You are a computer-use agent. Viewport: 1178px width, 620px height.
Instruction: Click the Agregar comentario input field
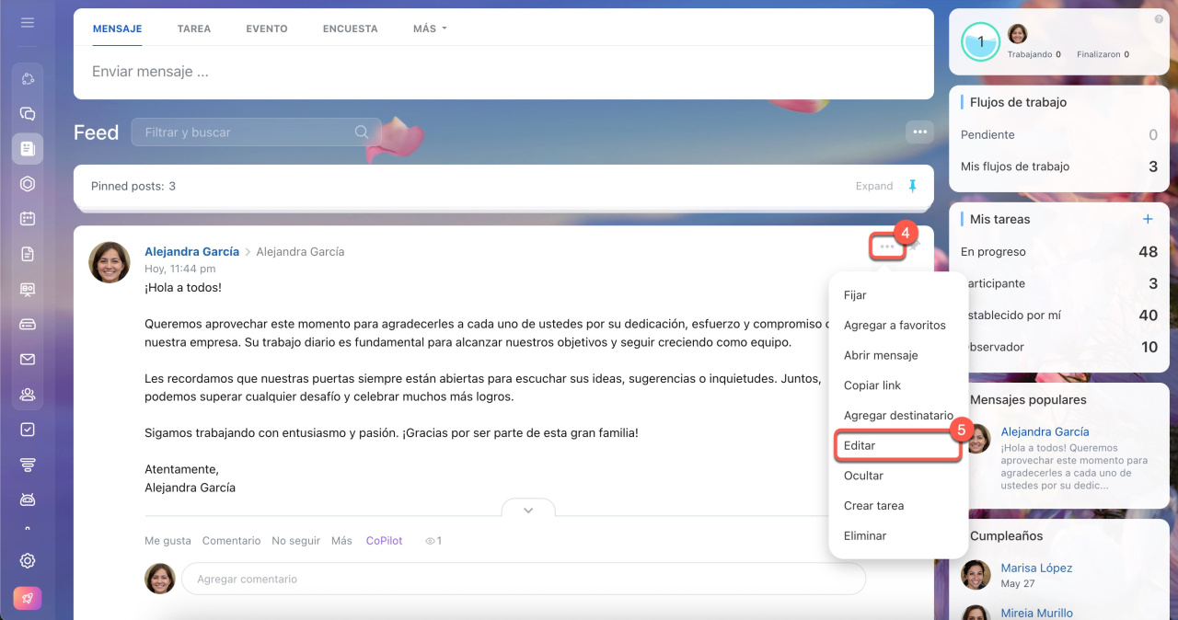523,580
